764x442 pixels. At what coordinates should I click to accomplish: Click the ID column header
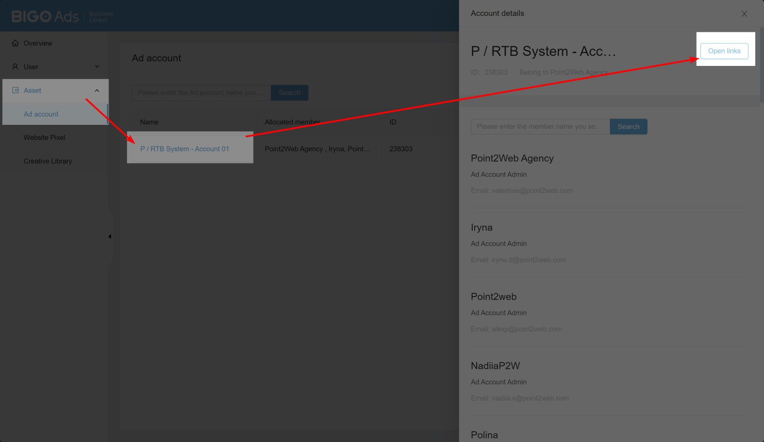point(393,122)
